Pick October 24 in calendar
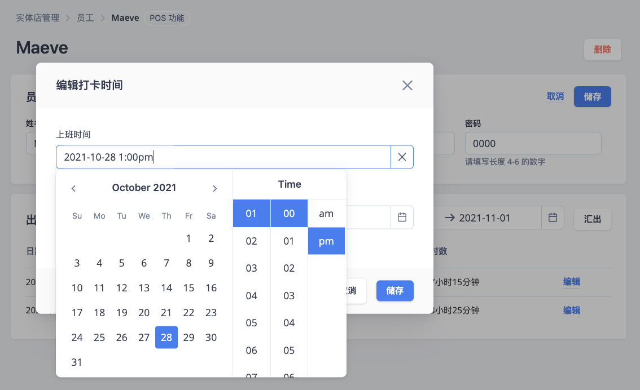 coord(77,338)
